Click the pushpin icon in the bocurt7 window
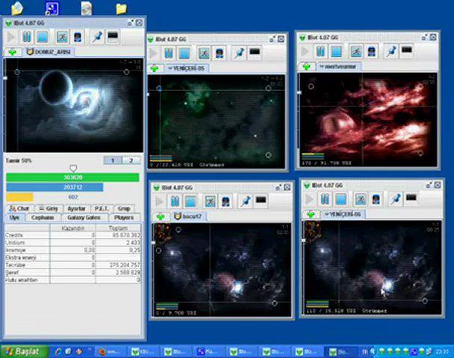 (x=245, y=201)
